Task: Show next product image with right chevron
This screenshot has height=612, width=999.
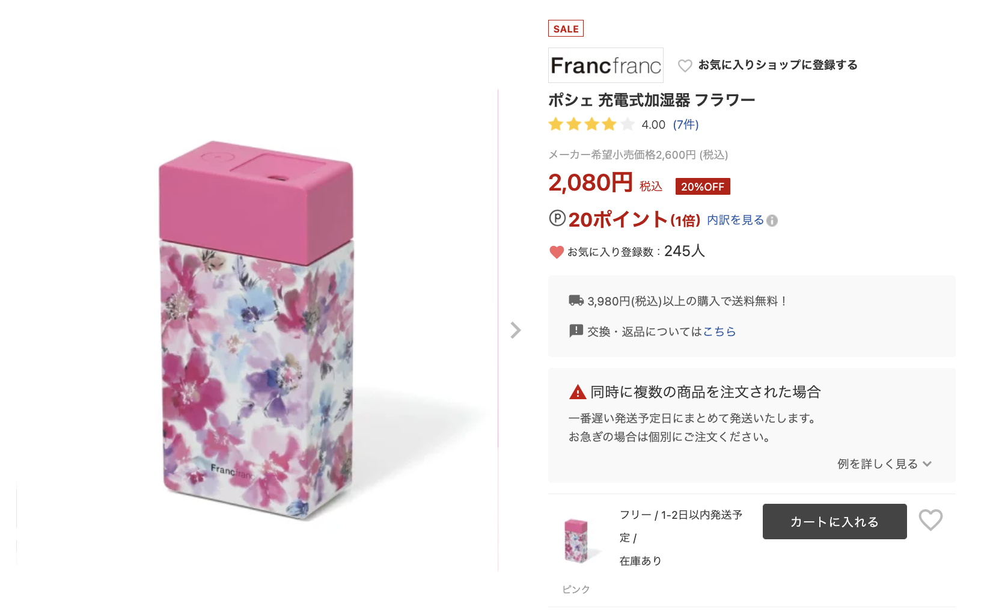Action: tap(515, 330)
